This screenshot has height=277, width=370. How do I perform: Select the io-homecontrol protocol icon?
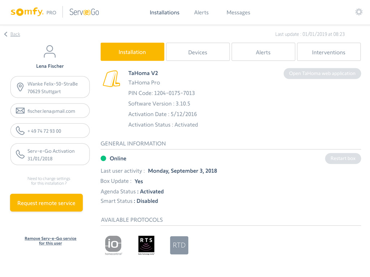pyautogui.click(x=113, y=245)
